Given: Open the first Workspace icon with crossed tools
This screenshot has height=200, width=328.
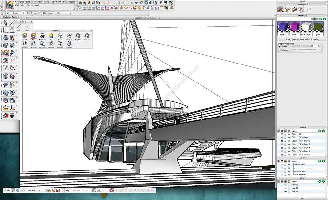Looking at the screenshot, I should pos(280,9).
